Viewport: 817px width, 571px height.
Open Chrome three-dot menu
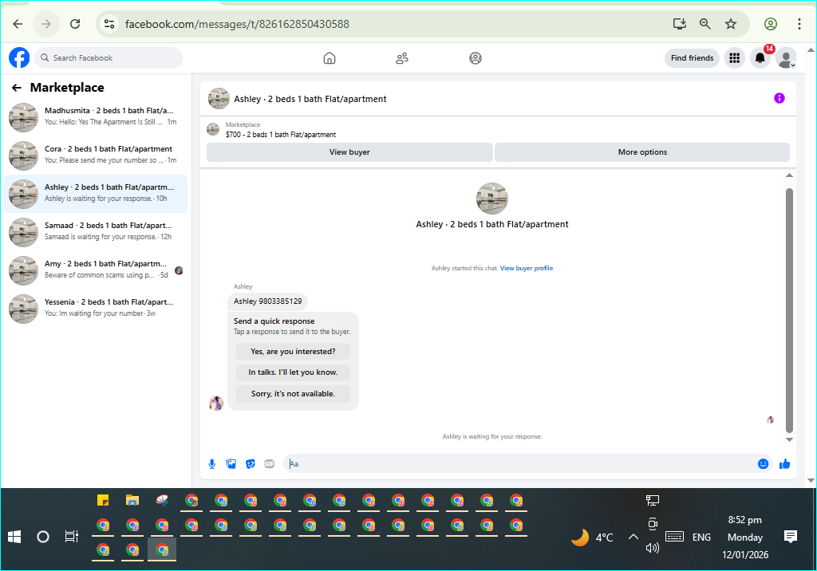(x=799, y=24)
